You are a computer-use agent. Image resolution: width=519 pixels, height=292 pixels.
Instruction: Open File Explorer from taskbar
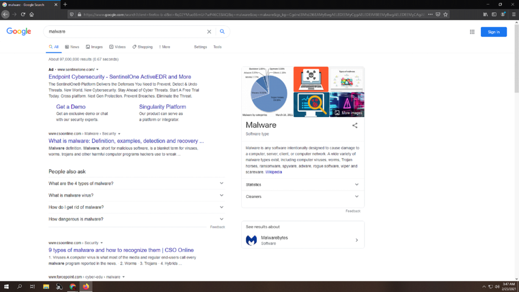pyautogui.click(x=46, y=286)
